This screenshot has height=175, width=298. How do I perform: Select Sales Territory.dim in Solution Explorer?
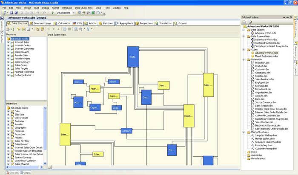[264, 79]
